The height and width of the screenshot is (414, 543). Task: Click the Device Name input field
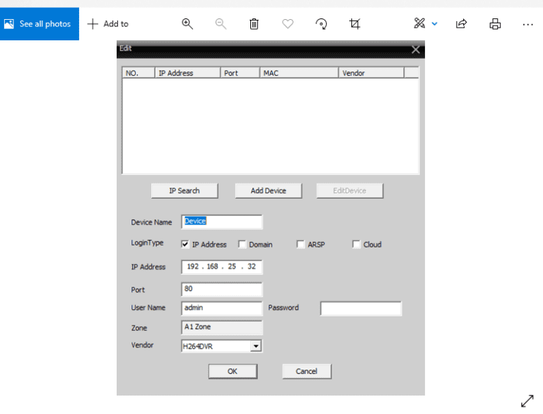tap(221, 222)
